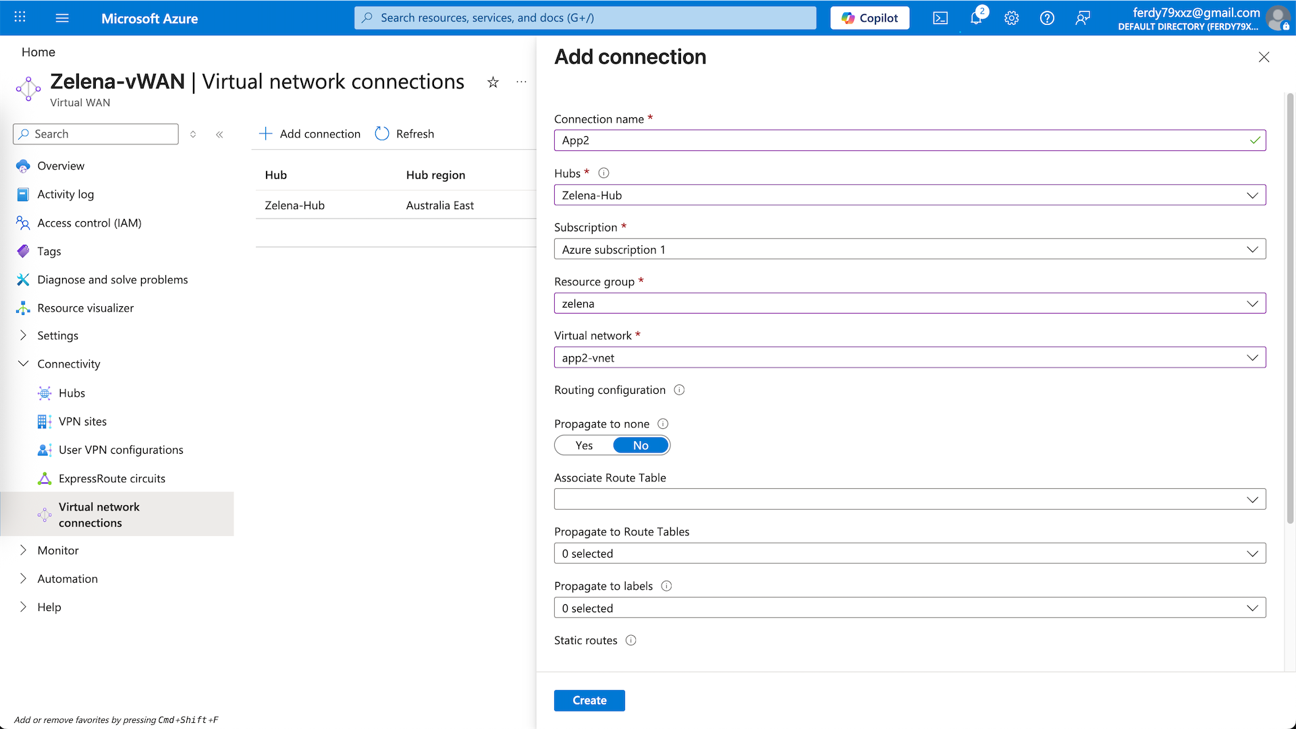
Task: Click Propagate to labels info icon
Action: pyautogui.click(x=666, y=586)
